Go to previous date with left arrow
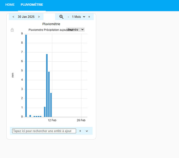Viewport: 179px width, 158px height. 13,17
